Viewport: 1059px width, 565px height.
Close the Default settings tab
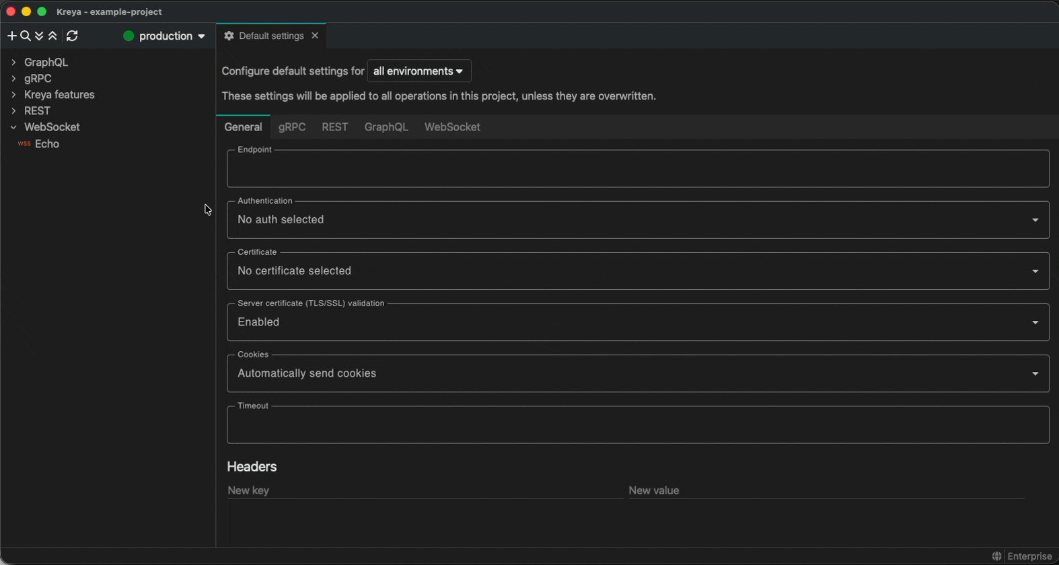click(315, 36)
